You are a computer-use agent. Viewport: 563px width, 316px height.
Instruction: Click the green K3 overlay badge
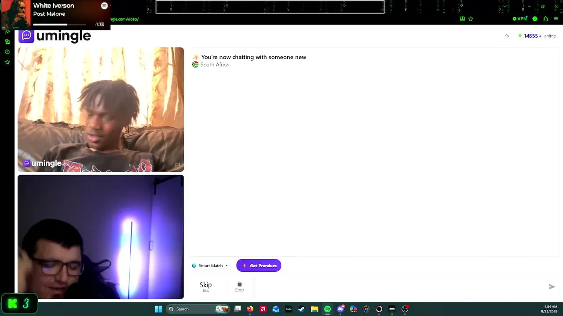pos(19,304)
